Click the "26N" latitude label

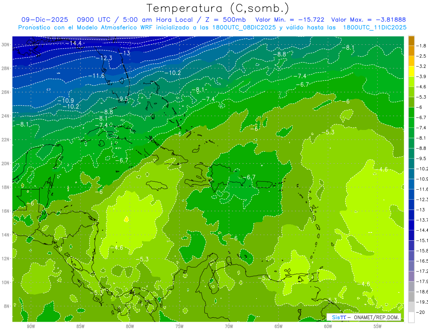pyautogui.click(x=6, y=92)
